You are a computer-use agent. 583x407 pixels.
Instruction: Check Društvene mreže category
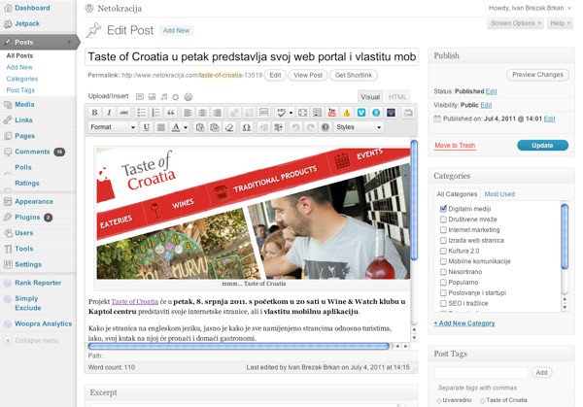click(x=443, y=220)
